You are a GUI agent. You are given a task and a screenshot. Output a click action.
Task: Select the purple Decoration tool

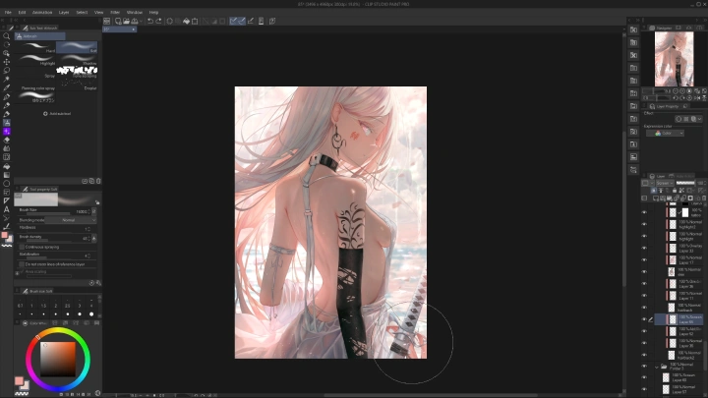pyautogui.click(x=6, y=132)
